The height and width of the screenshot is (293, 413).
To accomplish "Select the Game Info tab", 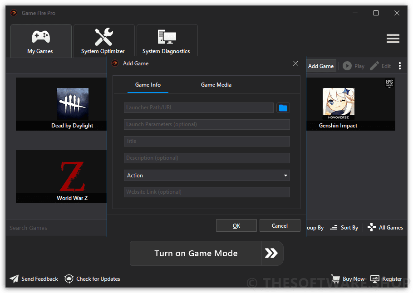I will [x=148, y=85].
